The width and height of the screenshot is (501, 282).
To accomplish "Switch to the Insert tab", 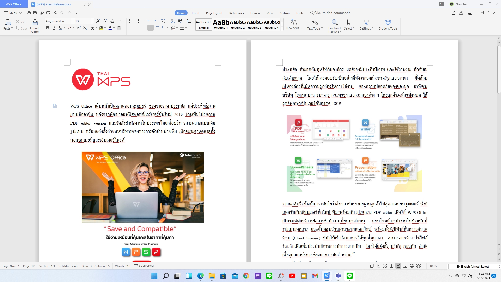I will pyautogui.click(x=195, y=13).
